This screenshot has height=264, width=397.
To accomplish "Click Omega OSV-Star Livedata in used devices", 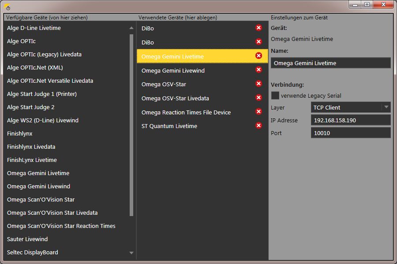I will [x=202, y=98].
